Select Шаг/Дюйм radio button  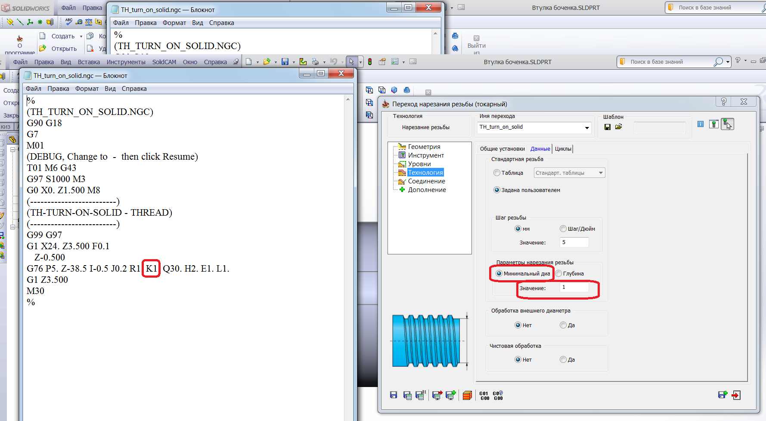click(563, 229)
